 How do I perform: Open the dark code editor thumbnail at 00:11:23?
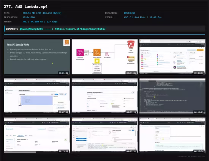click(x=173, y=96)
